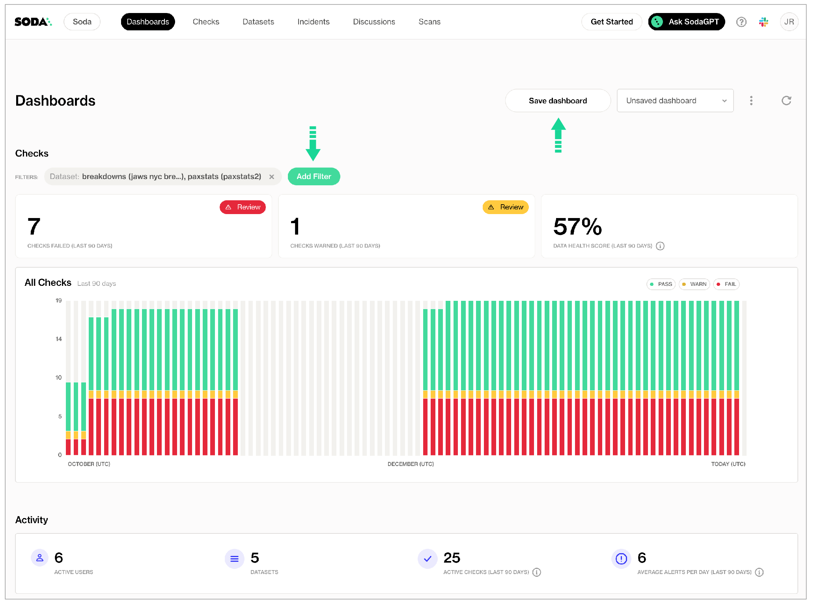Open the Soda organization selector
The image size is (814, 604).
point(82,22)
